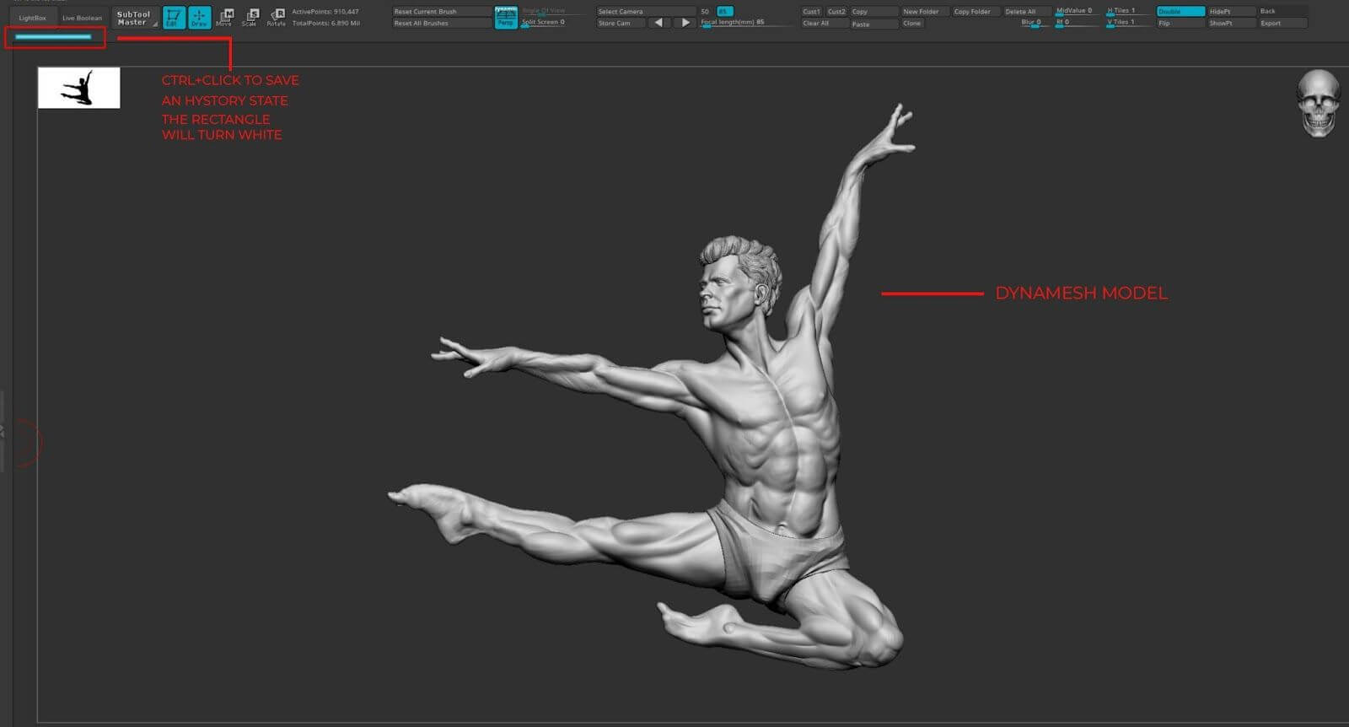Image resolution: width=1349 pixels, height=727 pixels.
Task: Adjust the Blur slider
Action: tap(1035, 23)
